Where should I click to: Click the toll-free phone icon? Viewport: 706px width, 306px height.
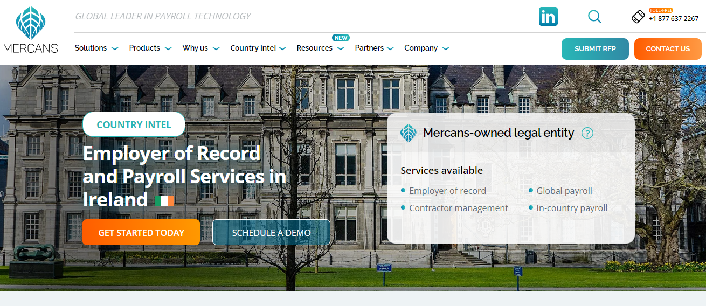(x=638, y=17)
